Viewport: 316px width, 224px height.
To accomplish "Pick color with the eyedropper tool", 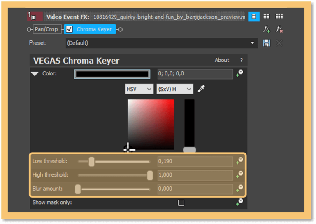I will coord(201,89).
